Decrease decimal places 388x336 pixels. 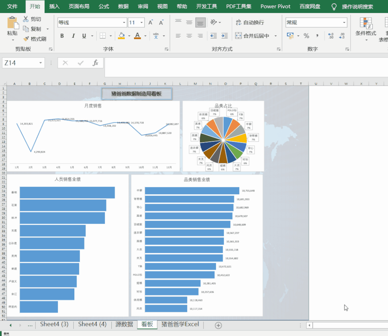tap(342, 36)
